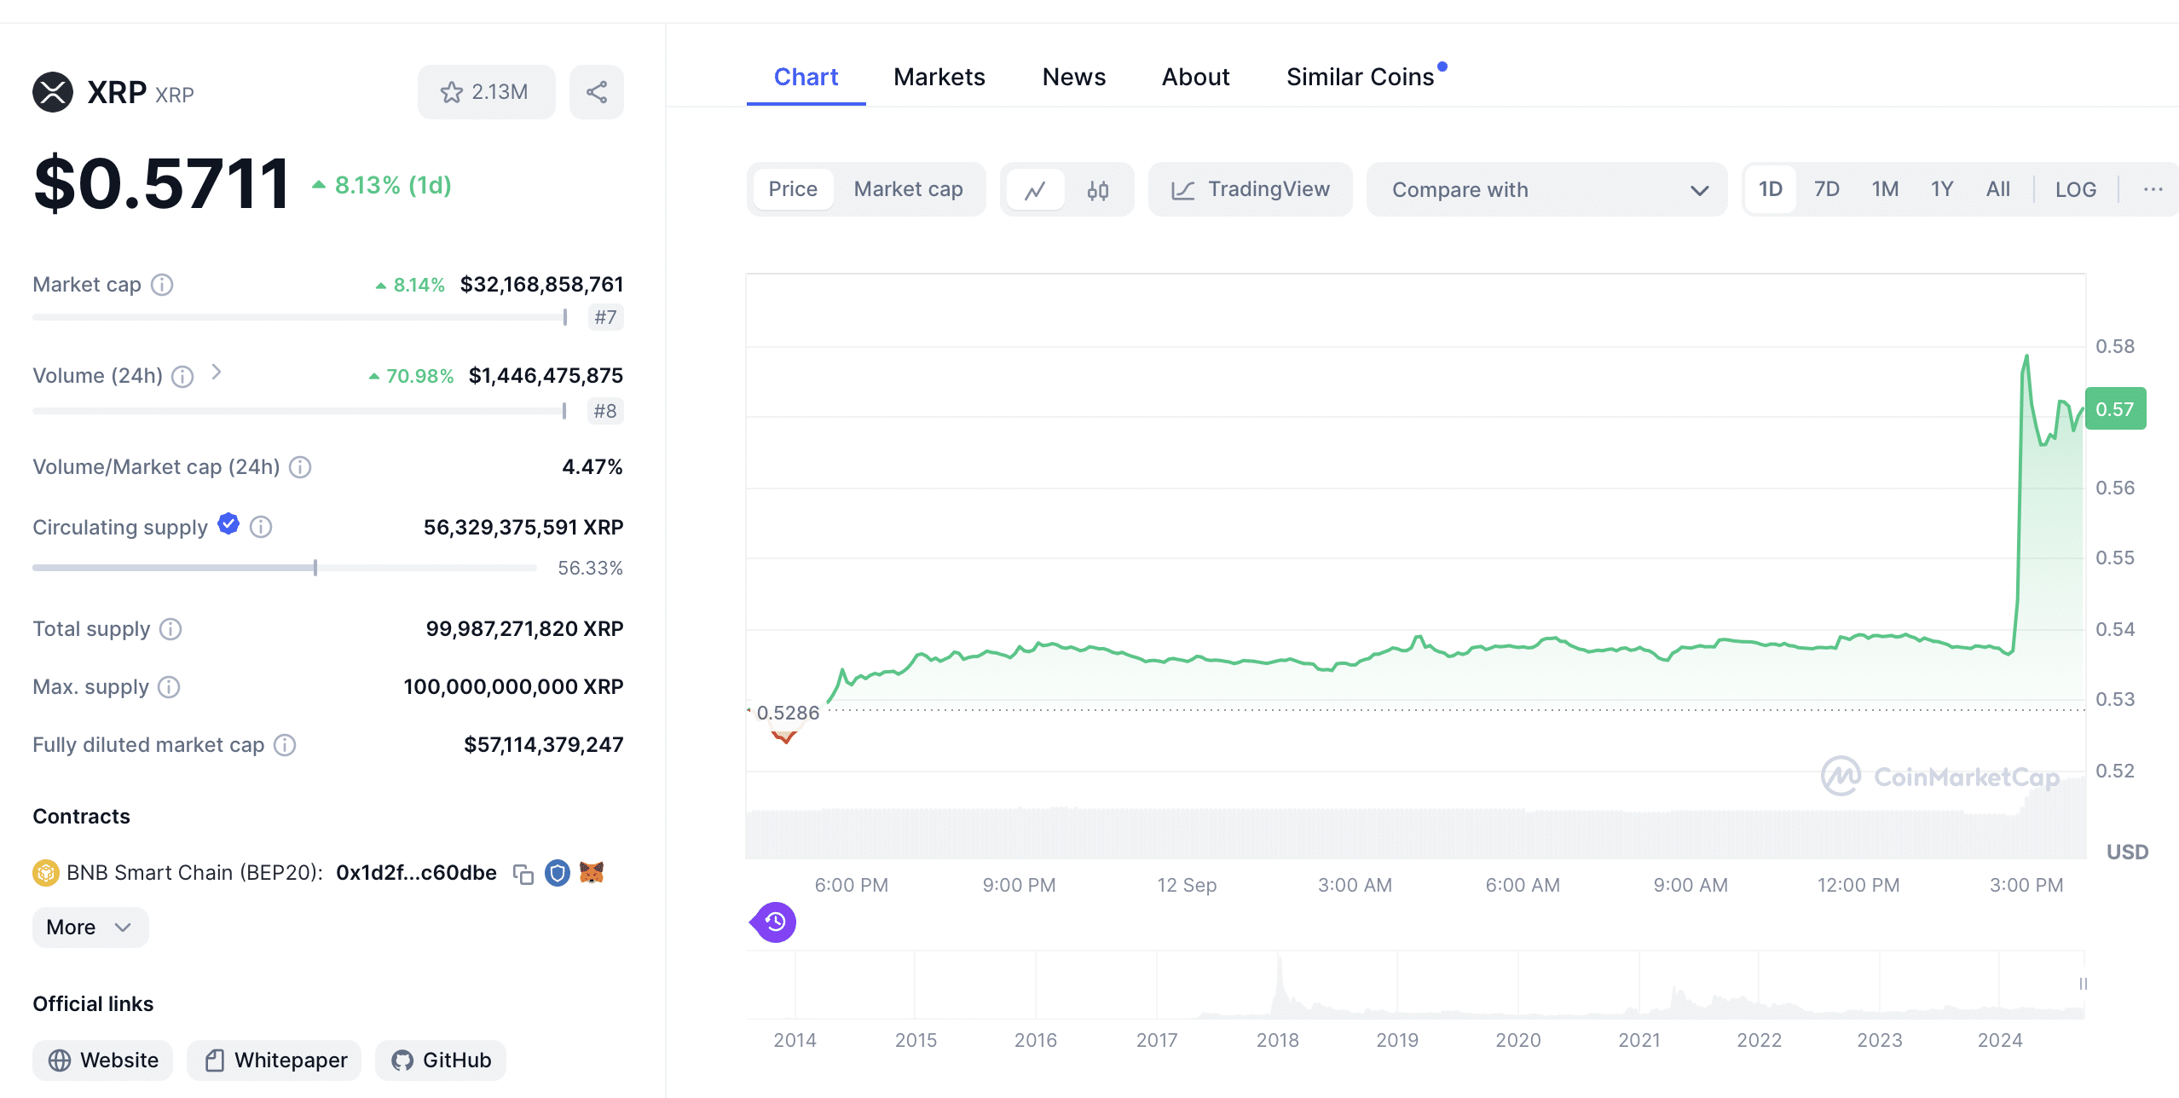This screenshot has height=1098, width=2179.
Task: Click the 100,000,000,000 XRP max supply
Action: (x=513, y=687)
